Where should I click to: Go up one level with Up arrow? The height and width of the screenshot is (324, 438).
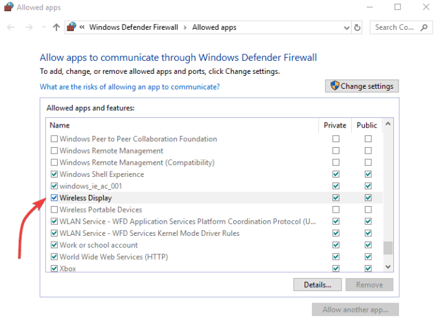click(x=56, y=27)
